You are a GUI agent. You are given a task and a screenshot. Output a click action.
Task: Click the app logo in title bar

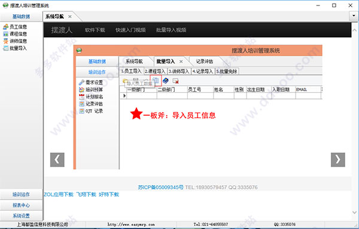click(x=5, y=5)
